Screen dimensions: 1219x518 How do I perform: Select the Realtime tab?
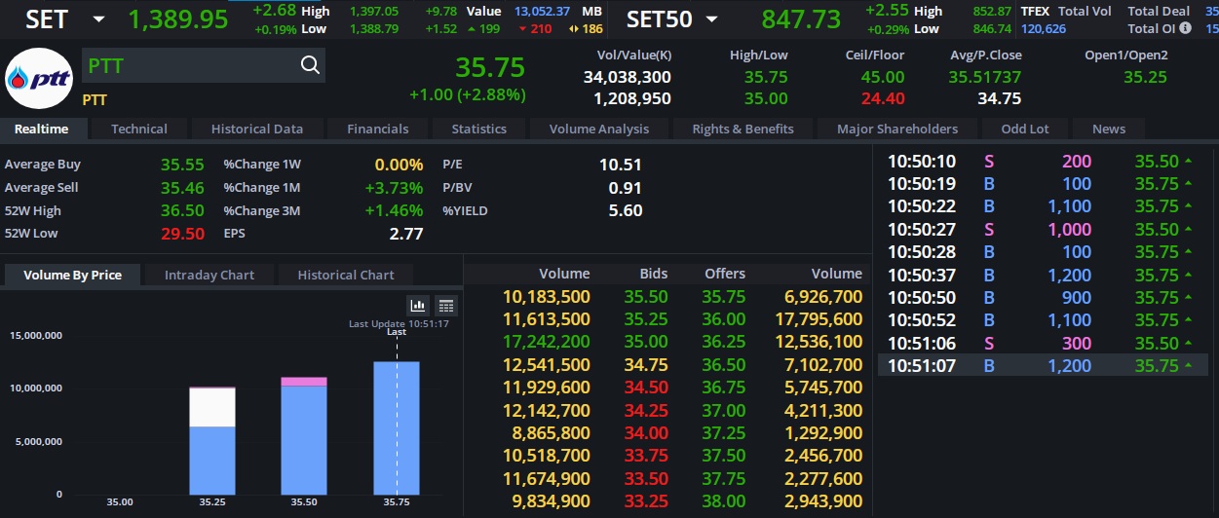pyautogui.click(x=42, y=129)
